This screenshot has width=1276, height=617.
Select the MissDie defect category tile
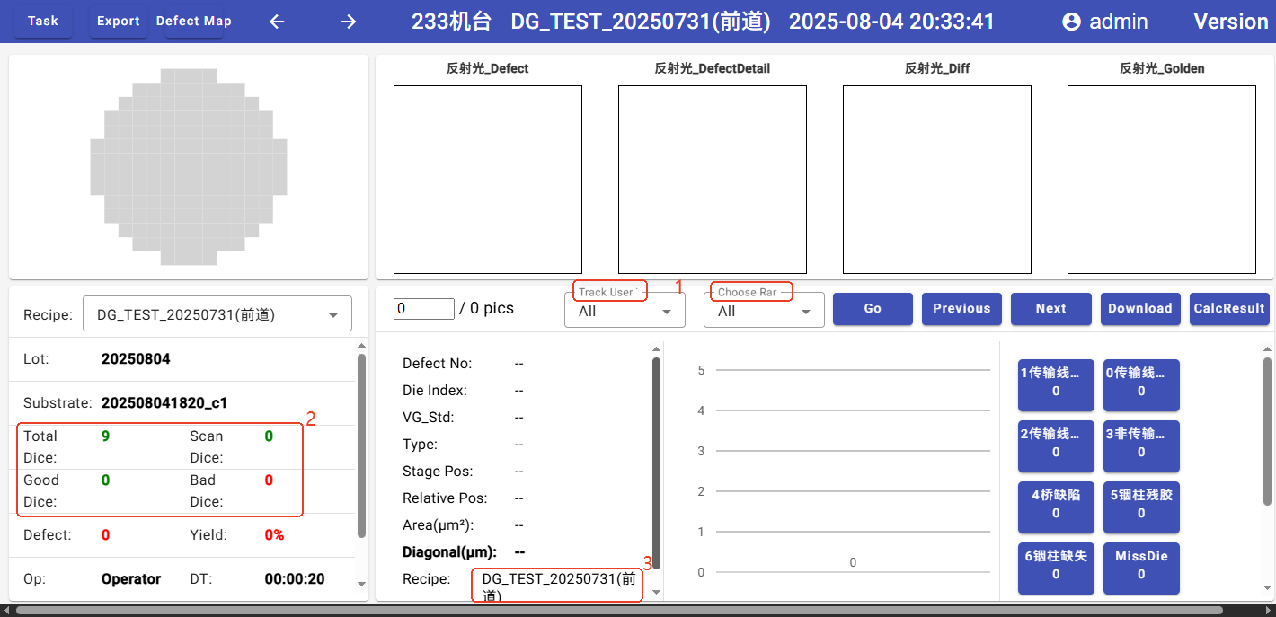coord(1141,565)
